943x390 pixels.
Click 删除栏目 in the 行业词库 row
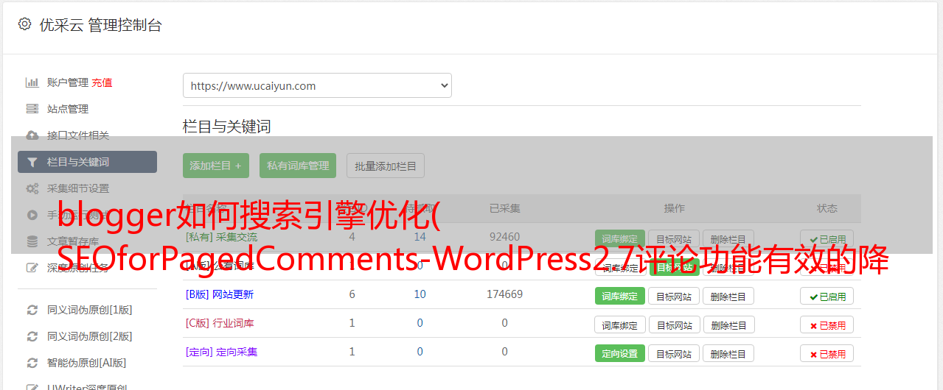(x=728, y=325)
